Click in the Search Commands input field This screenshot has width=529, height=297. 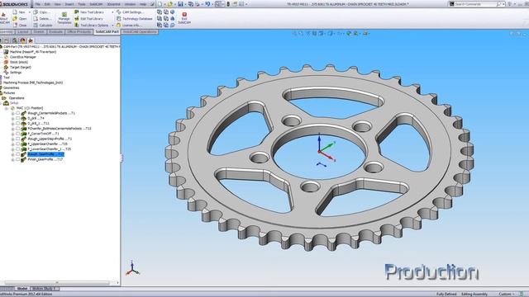(x=475, y=4)
